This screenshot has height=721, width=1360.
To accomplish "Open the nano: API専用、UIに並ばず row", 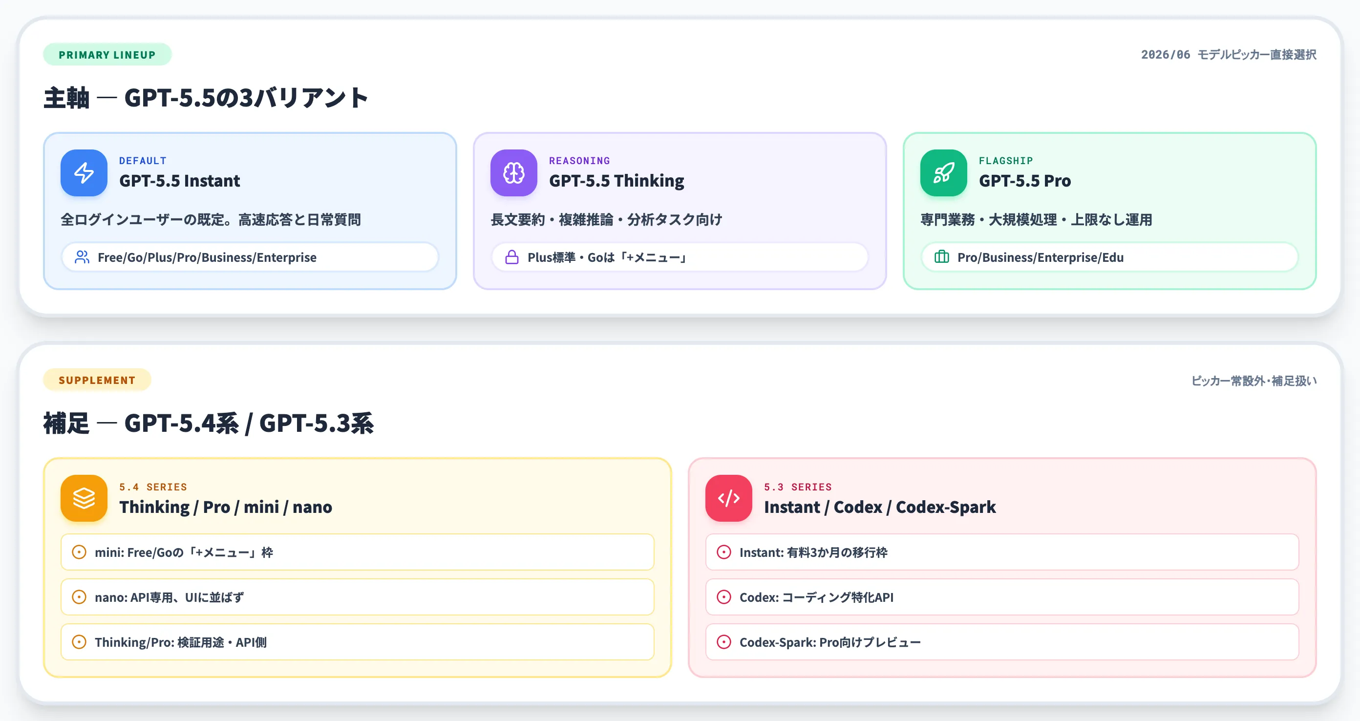I will tap(358, 597).
